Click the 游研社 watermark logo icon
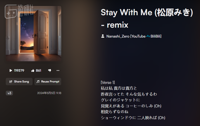 (11, 12)
